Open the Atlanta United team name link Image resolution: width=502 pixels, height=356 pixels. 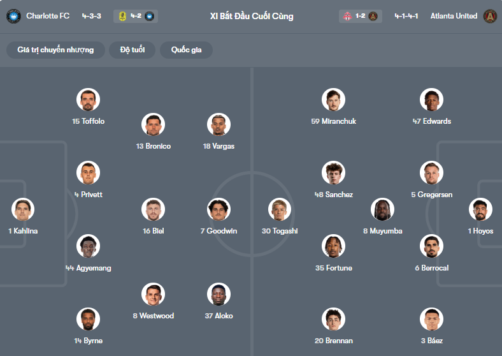point(454,16)
